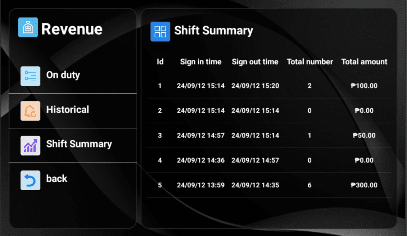Screen dimensions: 407x236
Task: Click sign in time 24/09/12 14:36
Action: pos(201,160)
